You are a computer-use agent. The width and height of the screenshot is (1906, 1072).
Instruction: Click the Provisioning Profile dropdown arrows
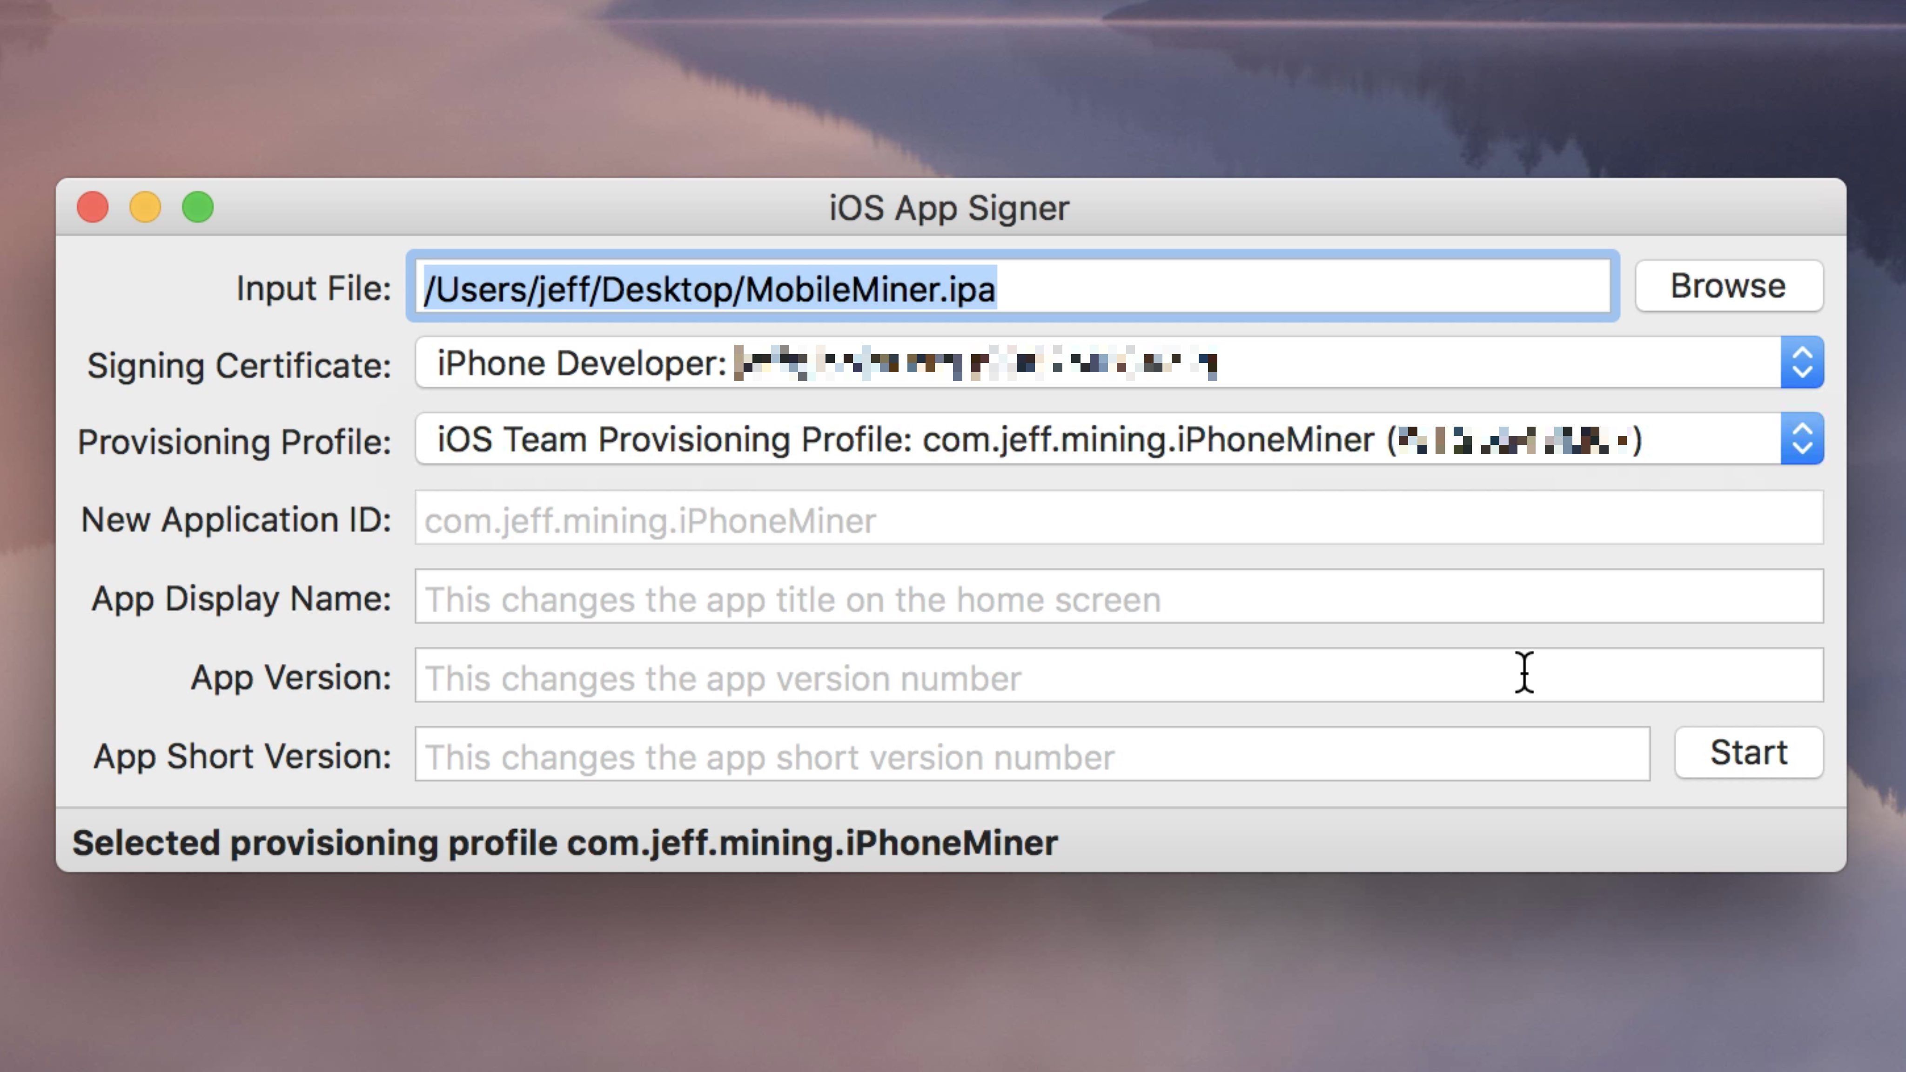[1802, 439]
